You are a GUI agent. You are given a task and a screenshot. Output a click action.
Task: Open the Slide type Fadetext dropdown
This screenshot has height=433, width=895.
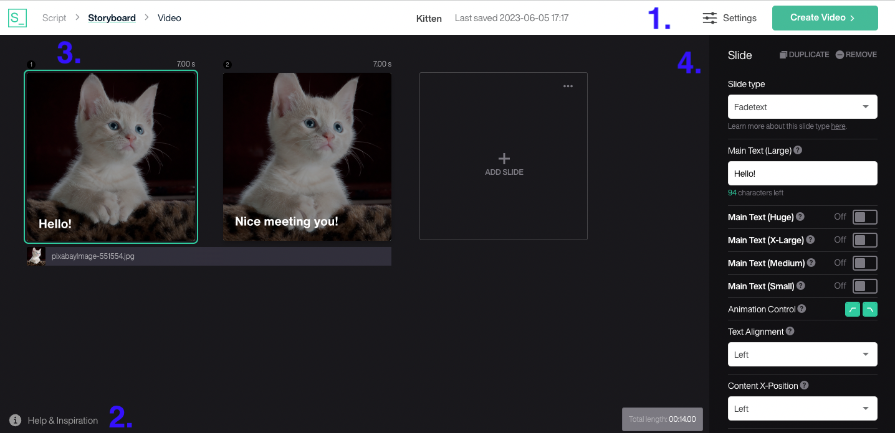[802, 106]
